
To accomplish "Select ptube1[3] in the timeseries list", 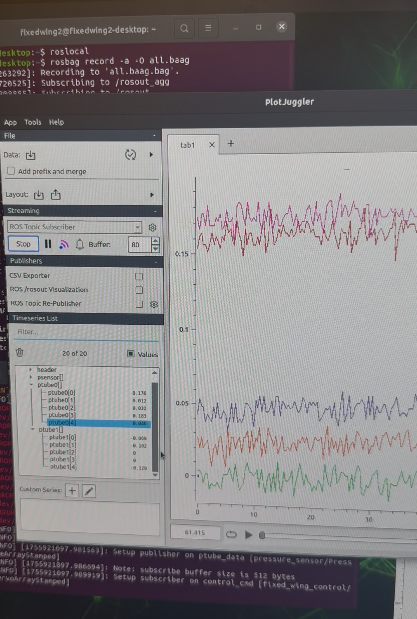I will pyautogui.click(x=63, y=459).
